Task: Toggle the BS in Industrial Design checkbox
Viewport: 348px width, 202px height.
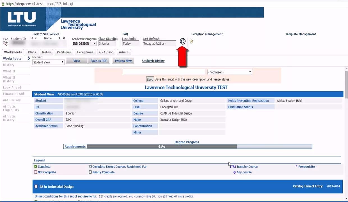Action: (36, 187)
